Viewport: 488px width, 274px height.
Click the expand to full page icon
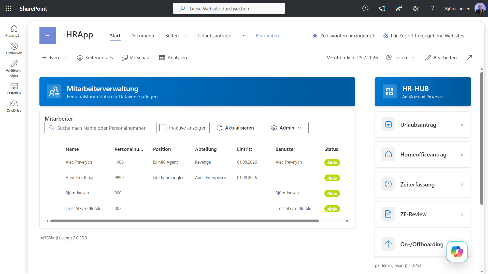469,58
